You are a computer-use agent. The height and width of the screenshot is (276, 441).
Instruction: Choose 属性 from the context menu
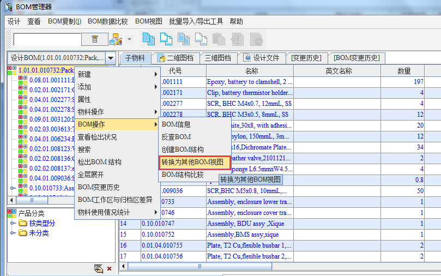point(117,99)
